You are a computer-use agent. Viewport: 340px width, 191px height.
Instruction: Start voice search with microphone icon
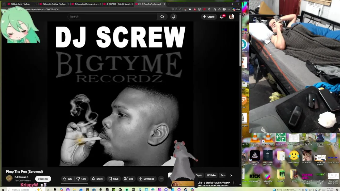(x=173, y=16)
